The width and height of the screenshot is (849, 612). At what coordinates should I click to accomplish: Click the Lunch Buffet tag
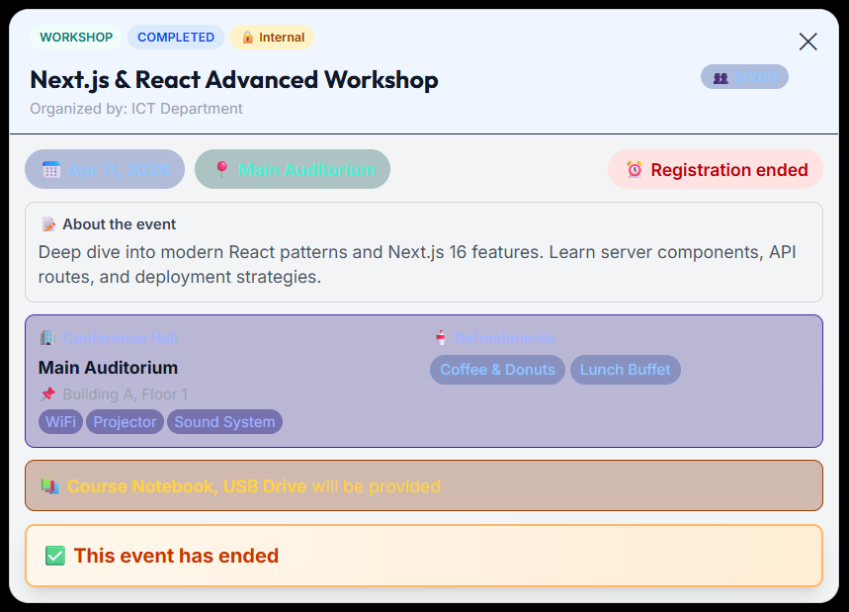pos(626,370)
